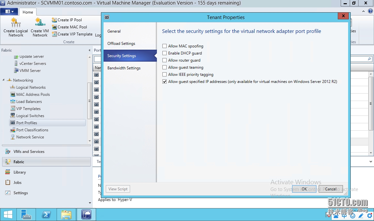Click the Port Profiles icon
374x221 pixels.
point(13,123)
